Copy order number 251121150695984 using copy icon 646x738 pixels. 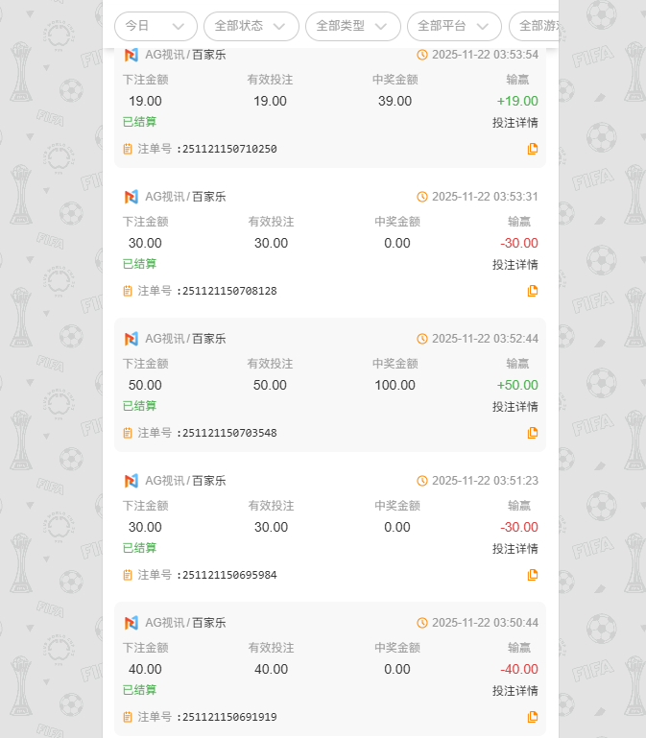click(x=533, y=575)
